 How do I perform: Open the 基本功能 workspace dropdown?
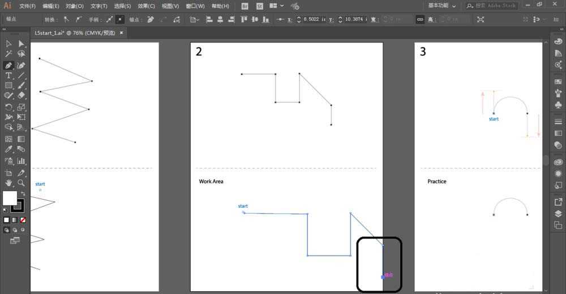[441, 6]
